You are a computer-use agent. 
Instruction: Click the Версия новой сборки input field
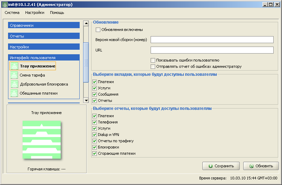tap(212, 40)
